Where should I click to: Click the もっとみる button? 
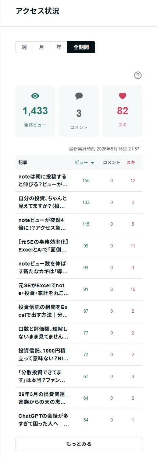coord(79,444)
